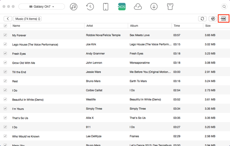Click the search magnifier icon
Screen dimensions: 230x146
[x=224, y=7]
